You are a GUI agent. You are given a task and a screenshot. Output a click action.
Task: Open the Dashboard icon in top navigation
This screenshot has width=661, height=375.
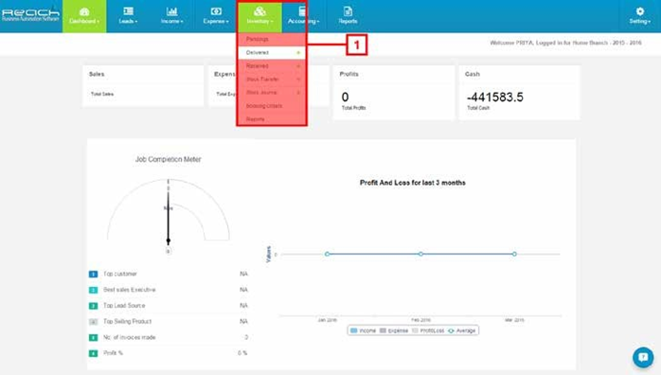pos(84,11)
